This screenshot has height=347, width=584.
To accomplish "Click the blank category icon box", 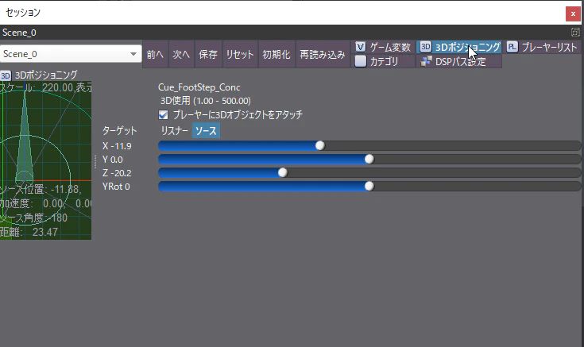I will [x=360, y=61].
